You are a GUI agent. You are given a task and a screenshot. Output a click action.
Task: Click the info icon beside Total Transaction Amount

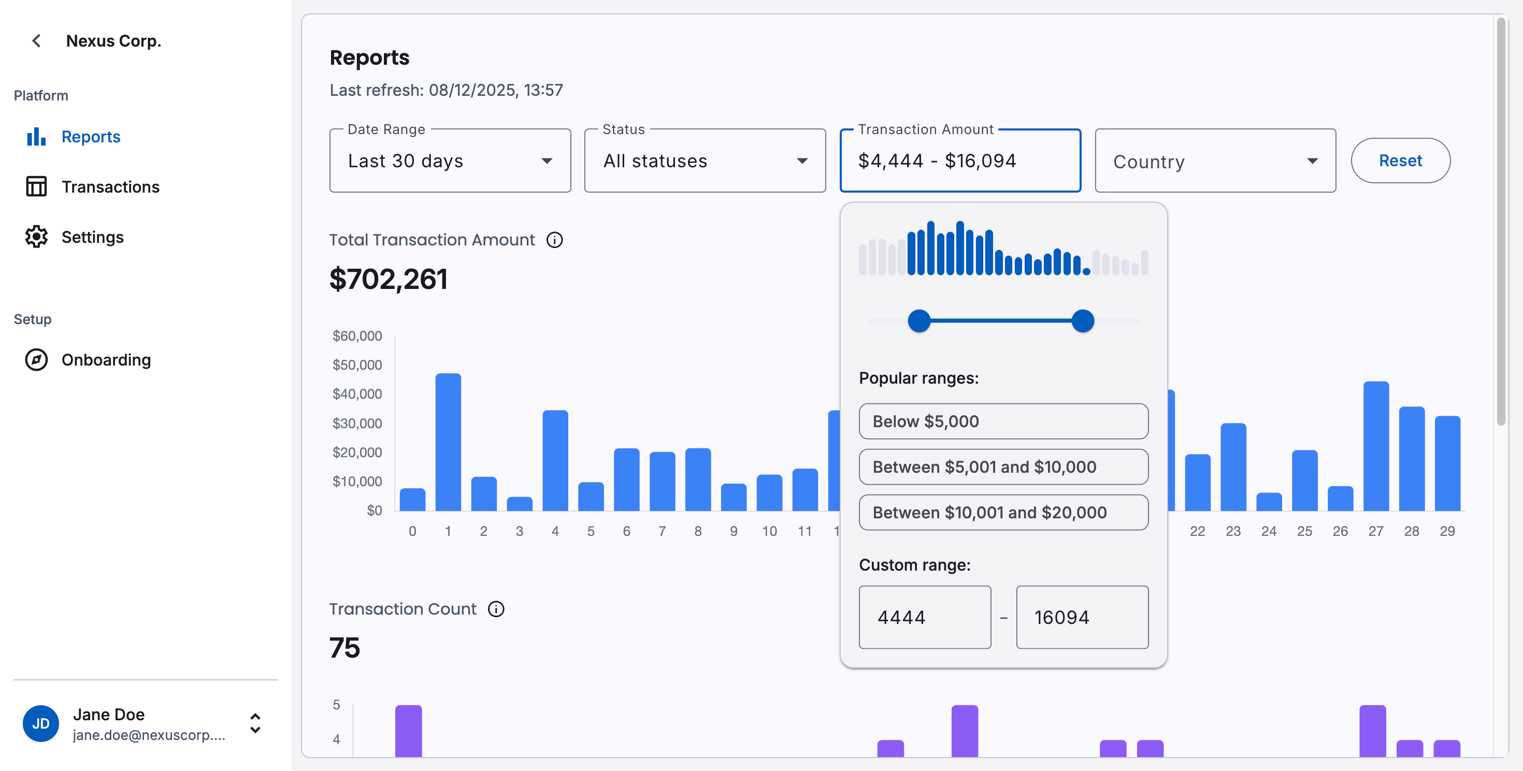pos(555,240)
